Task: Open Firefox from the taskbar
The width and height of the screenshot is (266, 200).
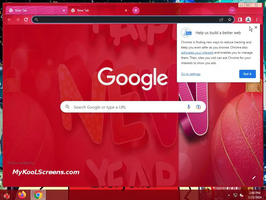Action: coord(22,195)
